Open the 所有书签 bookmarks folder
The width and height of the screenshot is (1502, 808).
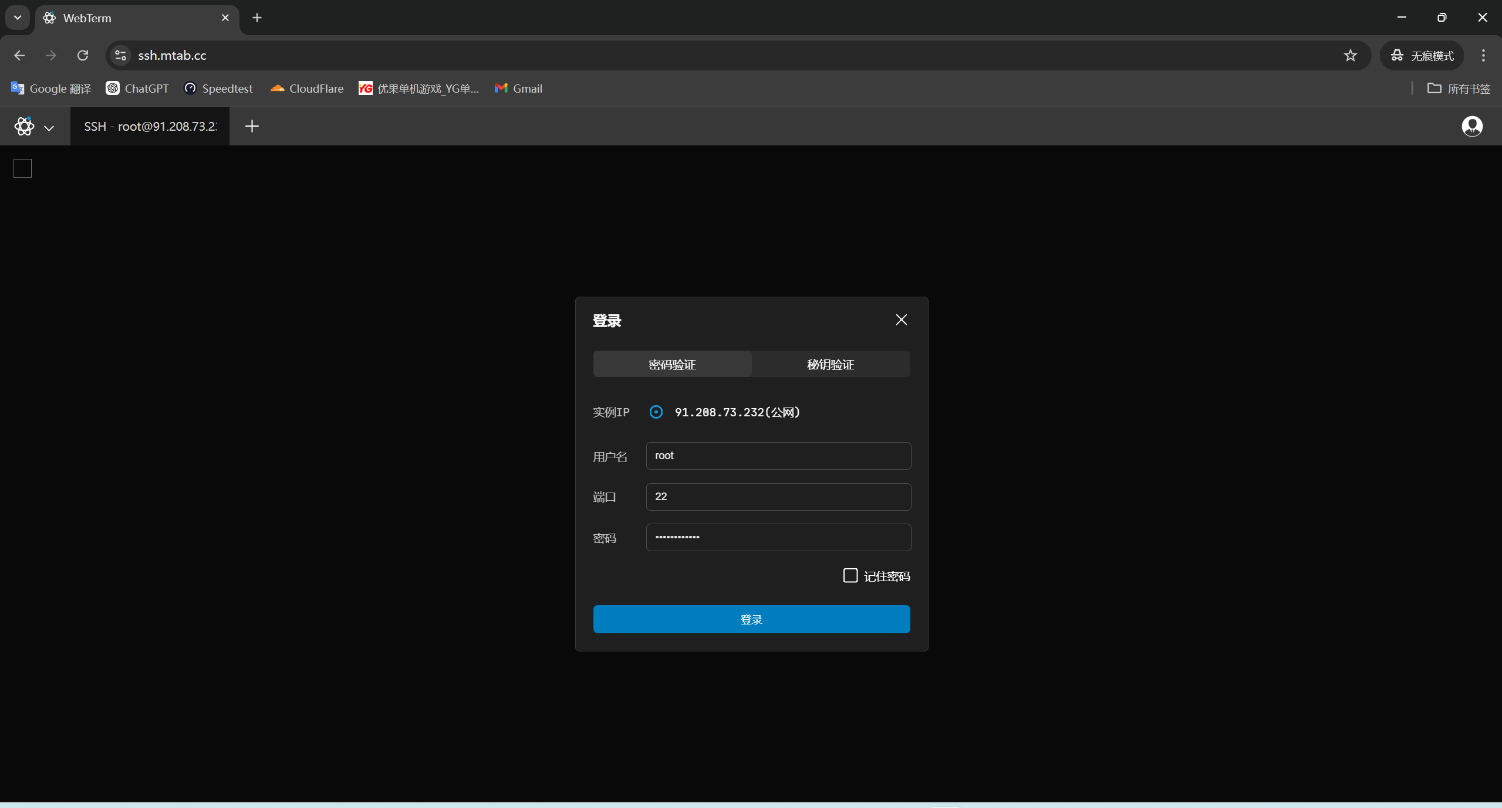1459,89
